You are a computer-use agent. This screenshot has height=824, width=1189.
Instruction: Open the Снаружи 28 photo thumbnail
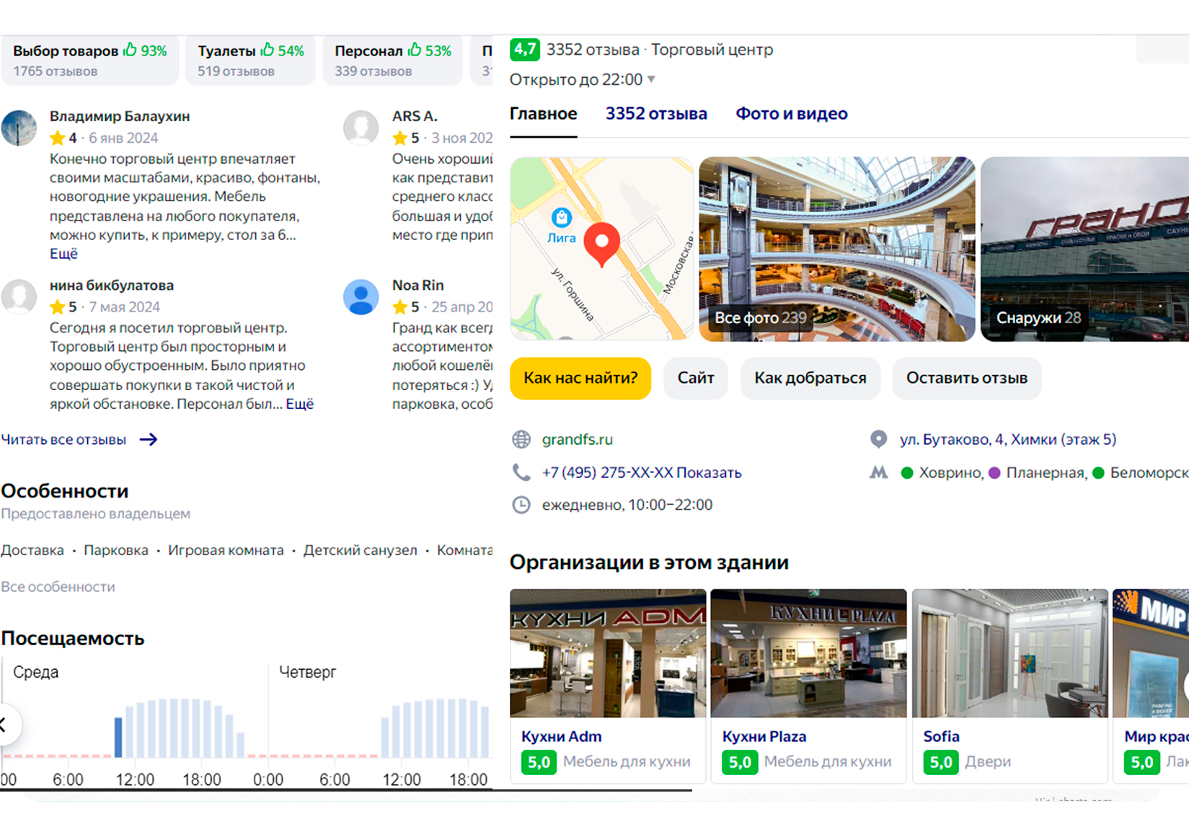1085,249
